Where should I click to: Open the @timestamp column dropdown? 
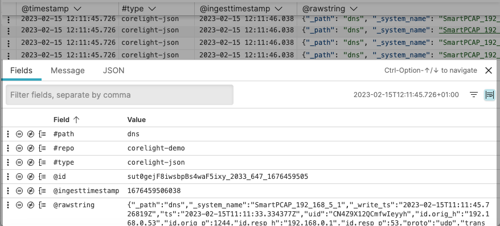(x=77, y=9)
